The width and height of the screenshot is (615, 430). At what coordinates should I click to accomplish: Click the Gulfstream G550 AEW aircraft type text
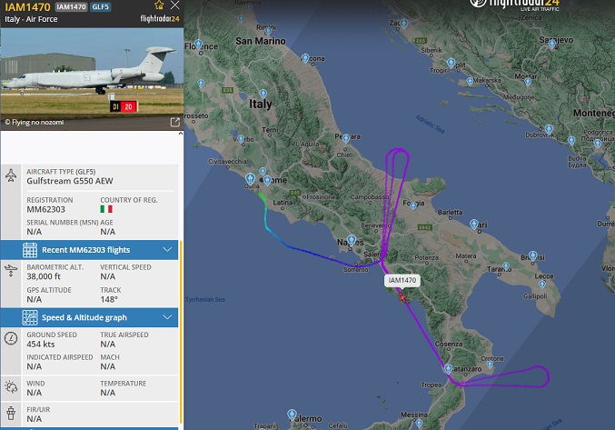coord(70,181)
